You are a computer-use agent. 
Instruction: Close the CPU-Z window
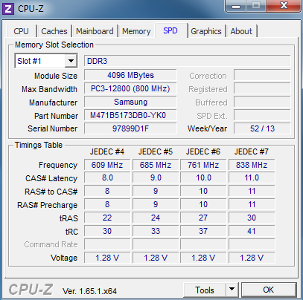tap(284, 6)
